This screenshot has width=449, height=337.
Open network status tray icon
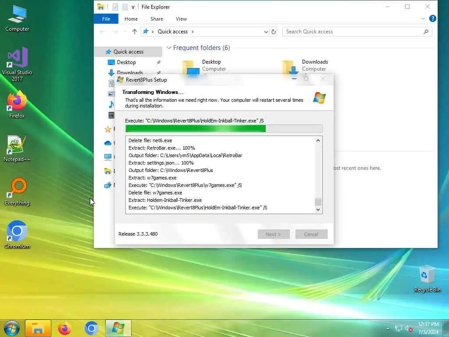coord(398,328)
